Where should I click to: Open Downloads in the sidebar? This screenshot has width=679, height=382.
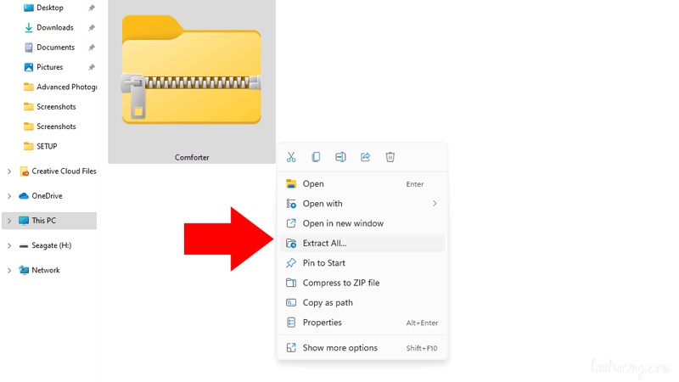click(x=55, y=27)
